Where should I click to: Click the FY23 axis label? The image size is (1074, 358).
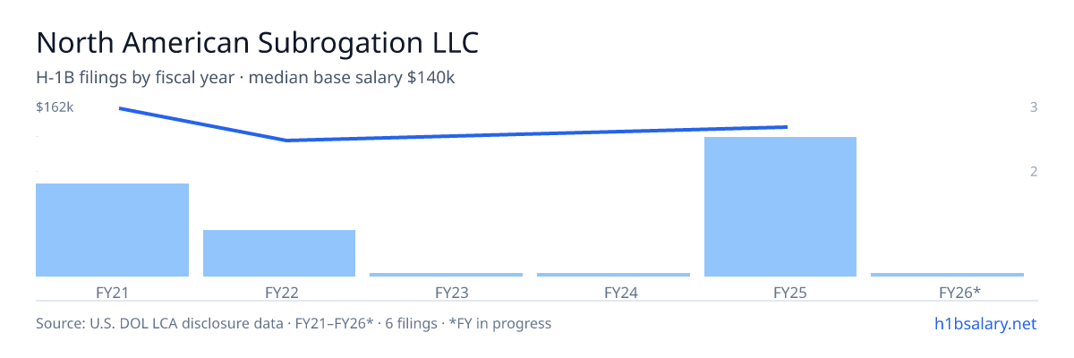point(447,292)
